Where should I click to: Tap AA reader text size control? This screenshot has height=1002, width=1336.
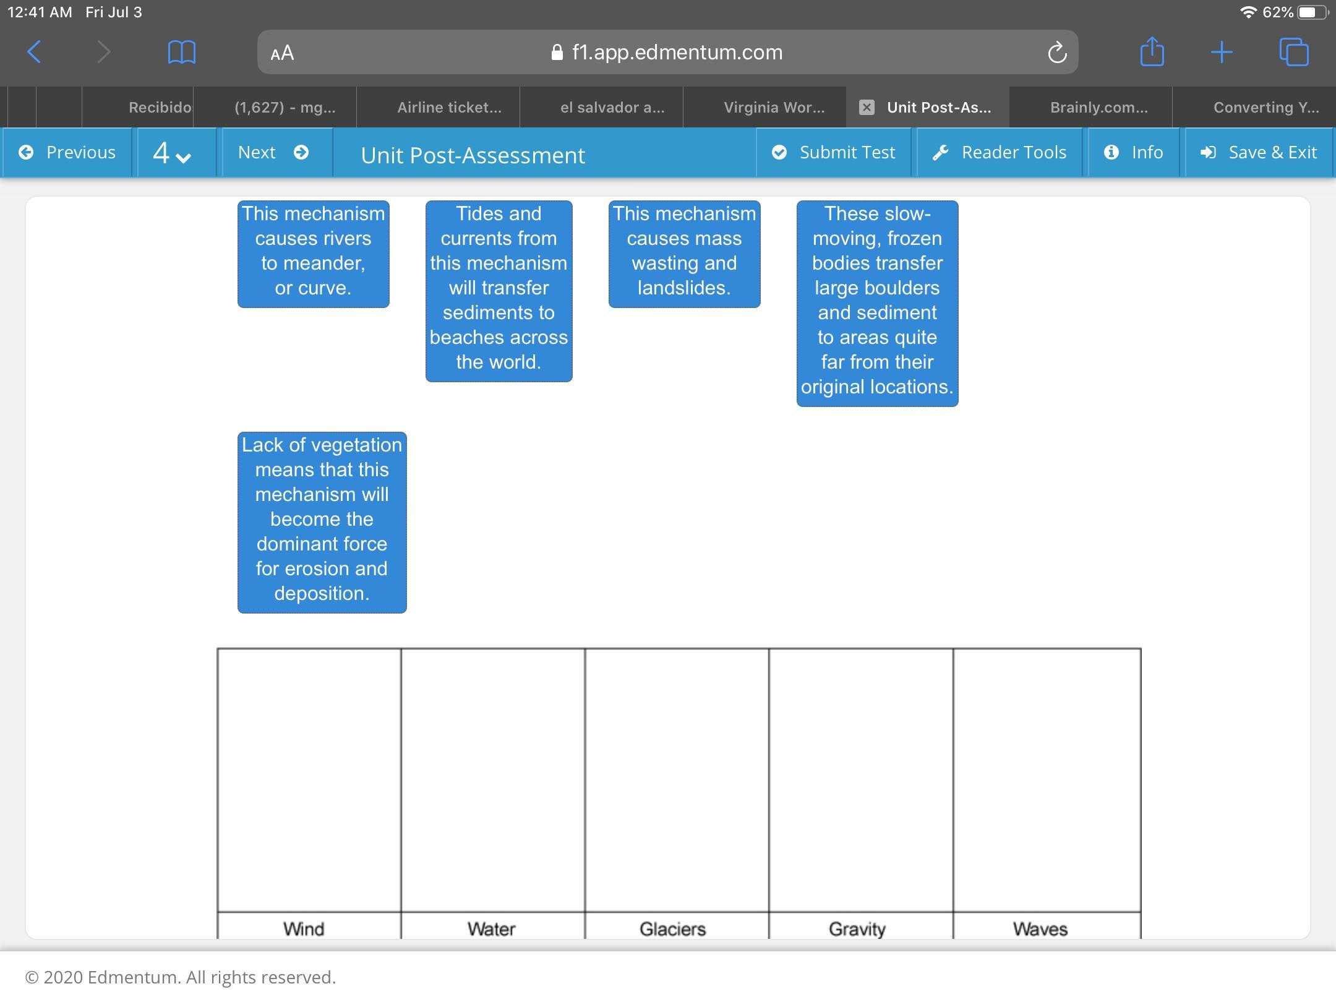pyautogui.click(x=282, y=53)
